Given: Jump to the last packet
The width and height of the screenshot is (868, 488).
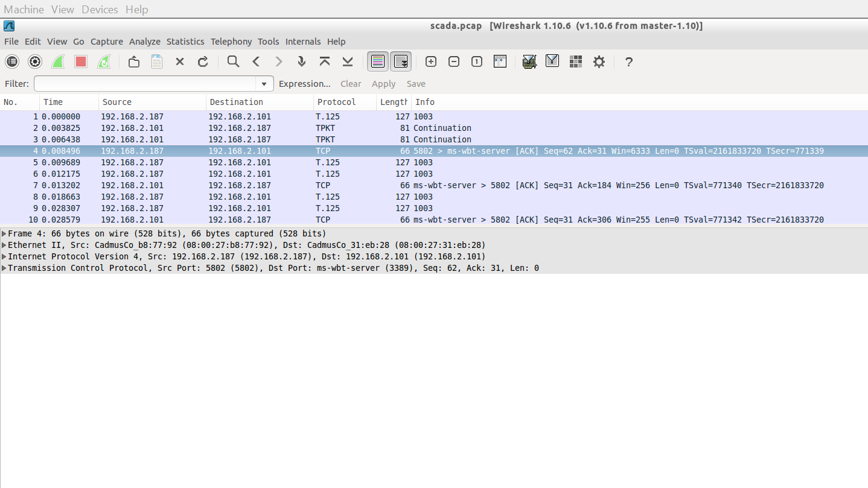Looking at the screenshot, I should tap(348, 62).
